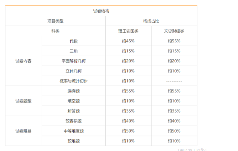Click the 试卷内容 category cell

[24, 61]
